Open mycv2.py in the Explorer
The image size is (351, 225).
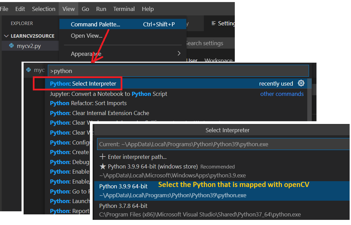pos(29,46)
